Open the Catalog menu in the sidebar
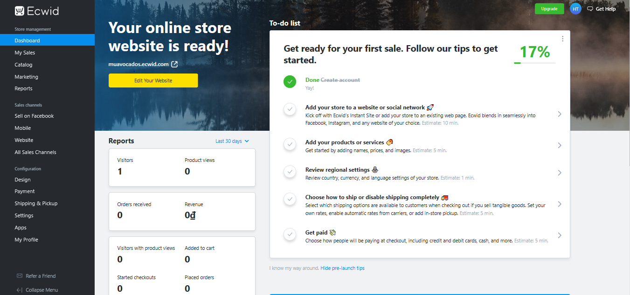 click(x=23, y=65)
